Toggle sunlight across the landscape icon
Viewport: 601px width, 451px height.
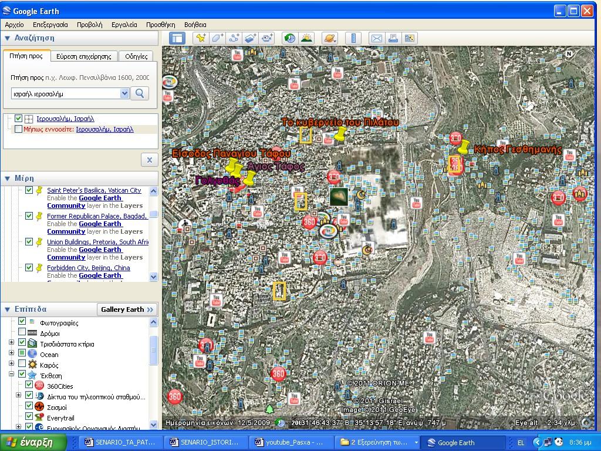click(x=306, y=38)
